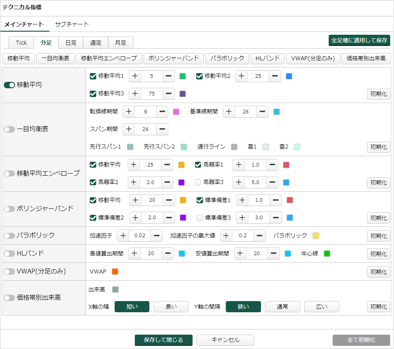Jump to 一目均衡表 via top shortcut button
Viewport: 394px width, 349px height.
55,58
